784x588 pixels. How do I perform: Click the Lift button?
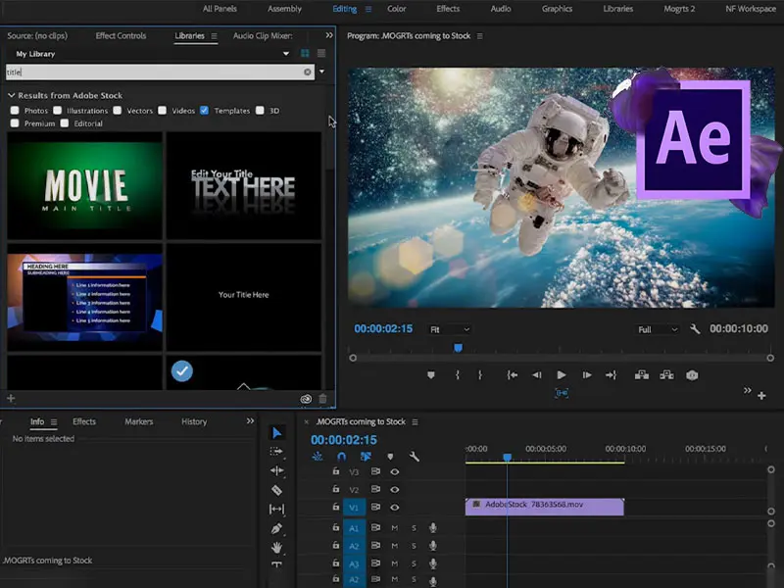click(x=642, y=375)
